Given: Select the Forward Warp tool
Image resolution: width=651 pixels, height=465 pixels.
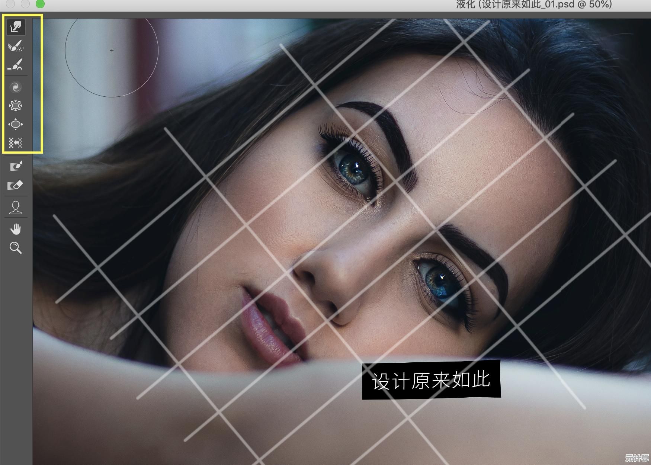Looking at the screenshot, I should tap(16, 27).
